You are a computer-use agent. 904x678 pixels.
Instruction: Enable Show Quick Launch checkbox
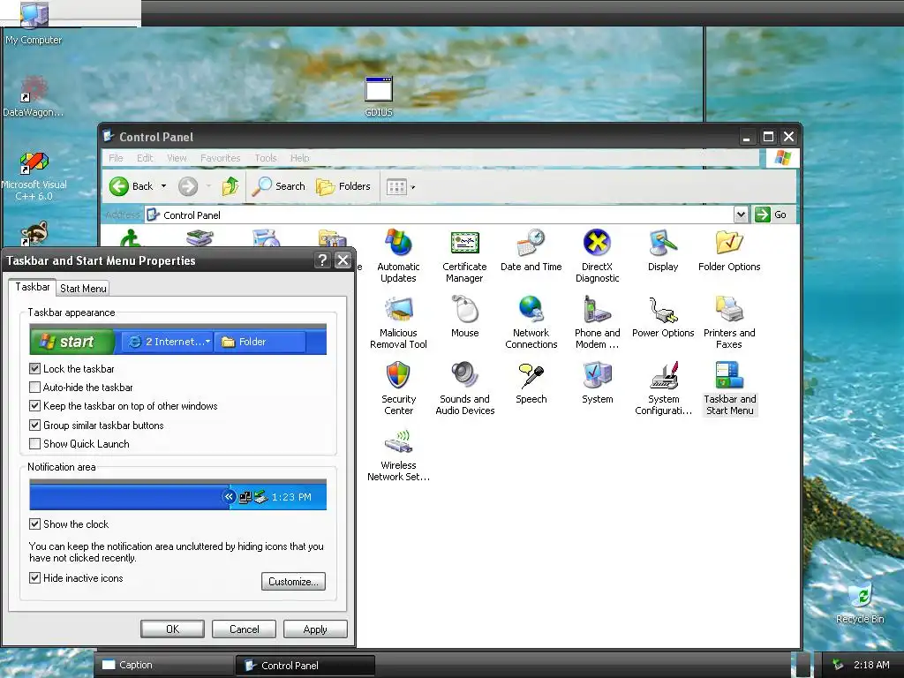(34, 443)
